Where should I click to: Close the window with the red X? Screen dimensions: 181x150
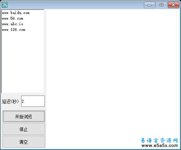(174, 5)
